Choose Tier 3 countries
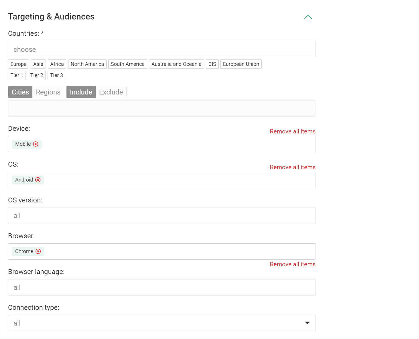Viewport: 419px width, 339px height. (56, 75)
